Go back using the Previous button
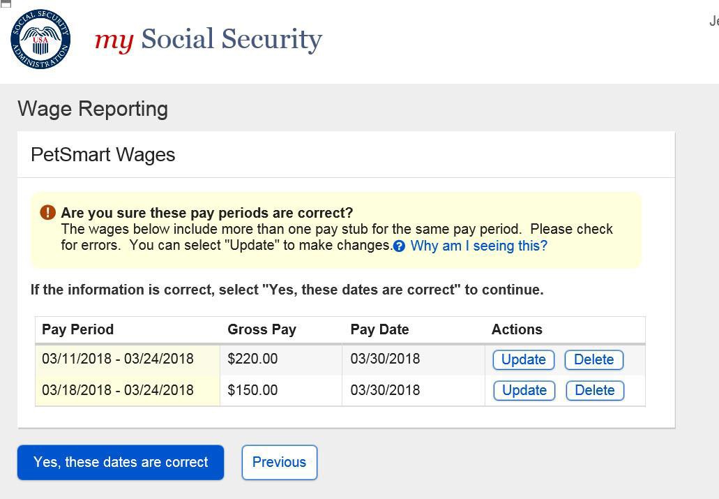 coord(279,462)
